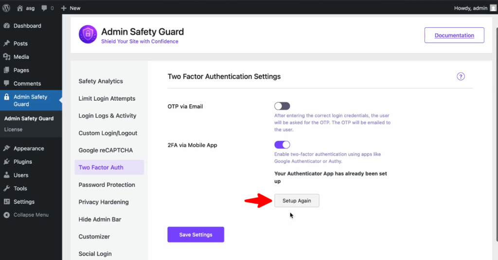
Task: Go to the License submenu item
Action: pos(13,130)
